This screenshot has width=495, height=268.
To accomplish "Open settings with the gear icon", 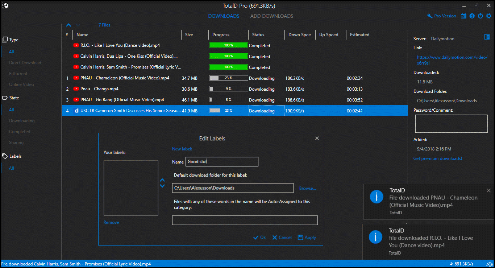I will pos(489,16).
